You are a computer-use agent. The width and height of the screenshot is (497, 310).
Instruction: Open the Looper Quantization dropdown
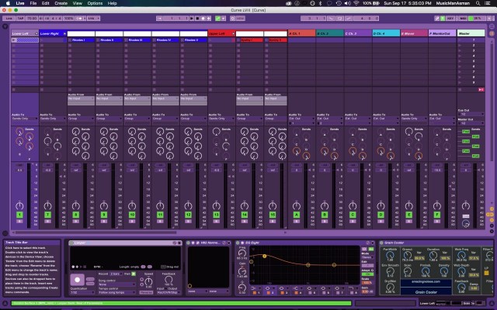[x=83, y=292]
